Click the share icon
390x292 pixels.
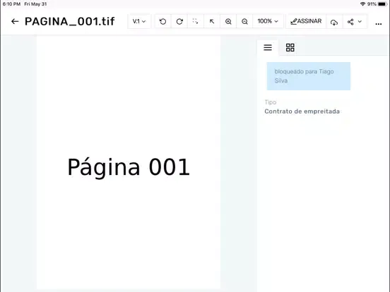pos(350,22)
